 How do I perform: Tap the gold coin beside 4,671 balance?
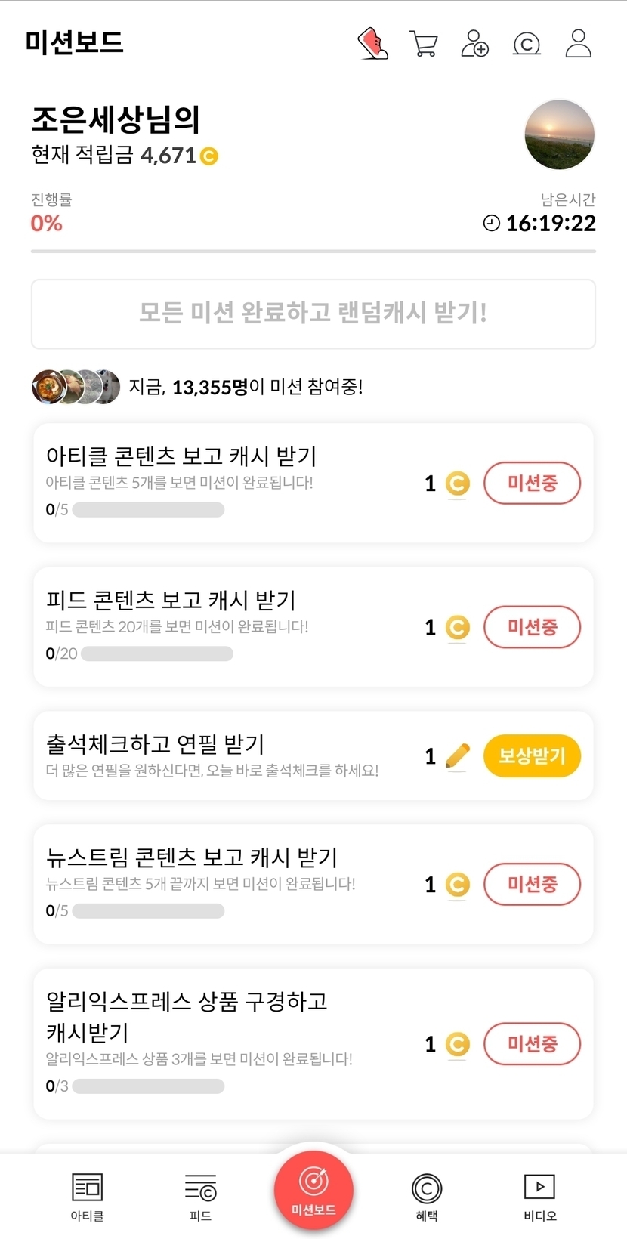coord(209,156)
